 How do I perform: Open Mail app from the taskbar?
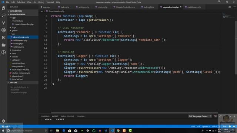pyautogui.click(x=76, y=130)
